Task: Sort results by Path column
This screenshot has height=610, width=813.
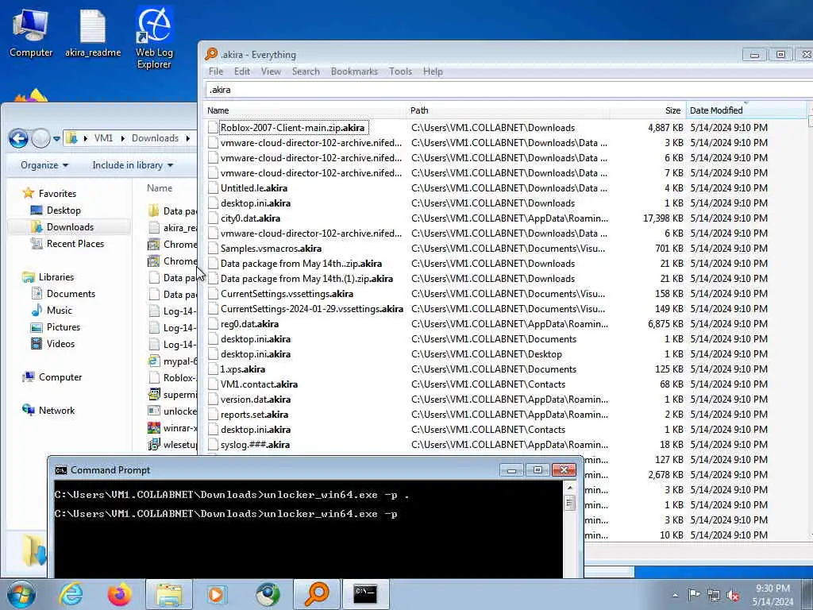Action: [x=508, y=110]
